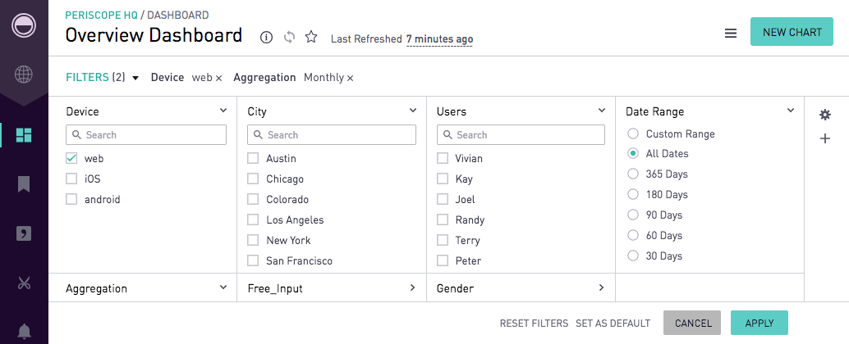849x344 pixels.
Task: Open the dashboards grid icon in sidebar
Action: tap(24, 135)
